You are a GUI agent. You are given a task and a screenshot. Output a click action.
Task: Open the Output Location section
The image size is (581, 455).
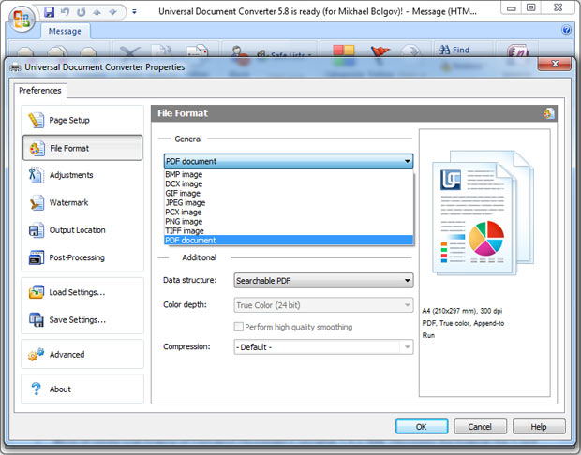tap(82, 230)
